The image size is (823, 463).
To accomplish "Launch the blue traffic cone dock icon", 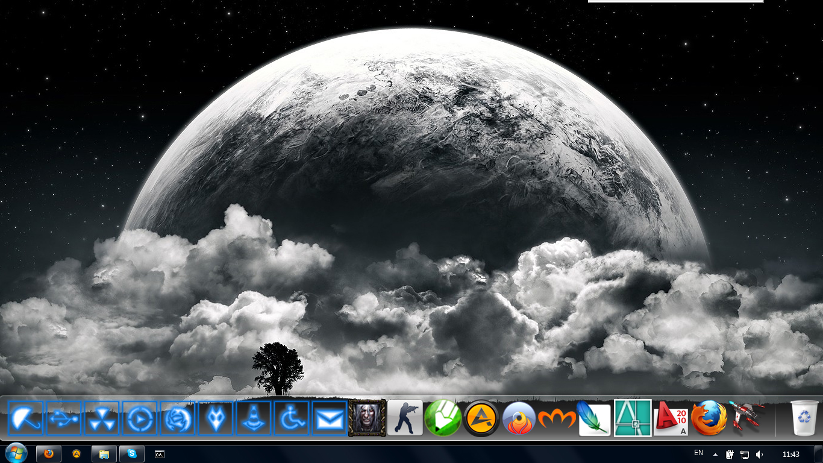I will click(254, 418).
